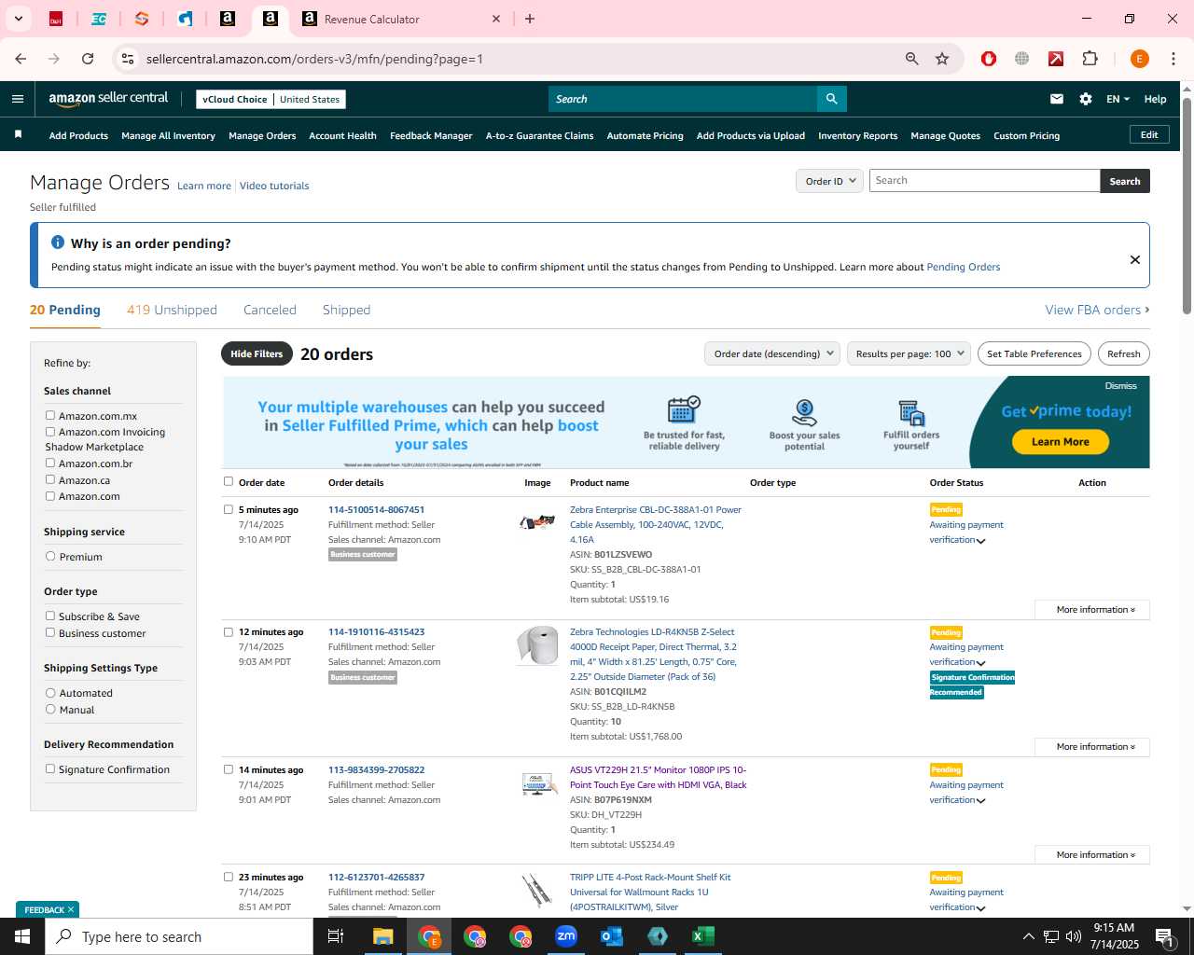Open a new browser tab
This screenshot has width=1194, height=955.
(530, 19)
